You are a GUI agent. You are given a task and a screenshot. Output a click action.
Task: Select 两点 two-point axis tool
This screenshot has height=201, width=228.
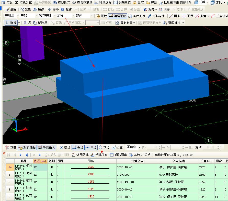(x=175, y=16)
